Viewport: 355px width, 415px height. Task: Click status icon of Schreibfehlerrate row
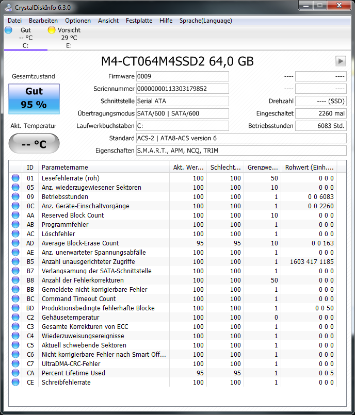point(15,382)
